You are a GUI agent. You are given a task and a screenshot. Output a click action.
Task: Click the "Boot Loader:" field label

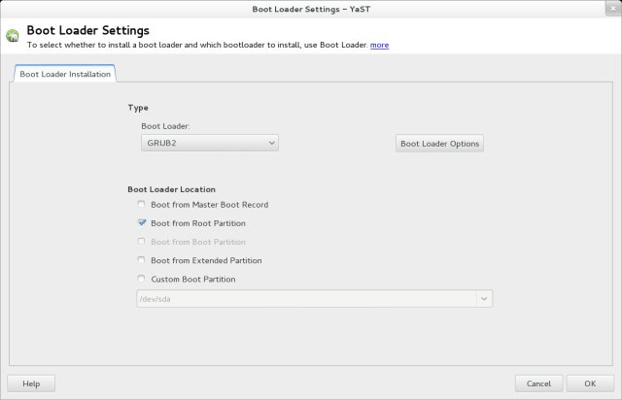pos(165,126)
